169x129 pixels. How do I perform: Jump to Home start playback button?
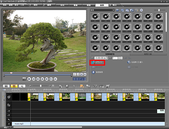coord(34,79)
